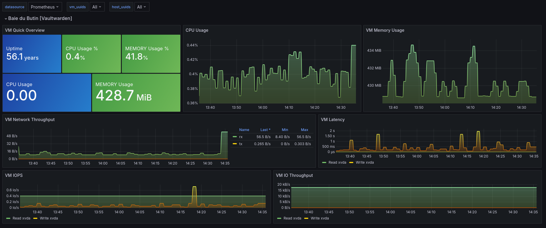Click the green rx series color icon
The width and height of the screenshot is (546, 228).
pyautogui.click(x=234, y=137)
